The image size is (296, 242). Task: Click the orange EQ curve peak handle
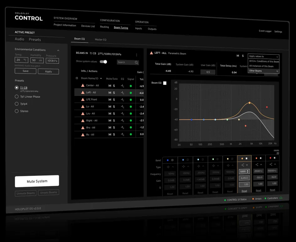[x=250, y=103]
